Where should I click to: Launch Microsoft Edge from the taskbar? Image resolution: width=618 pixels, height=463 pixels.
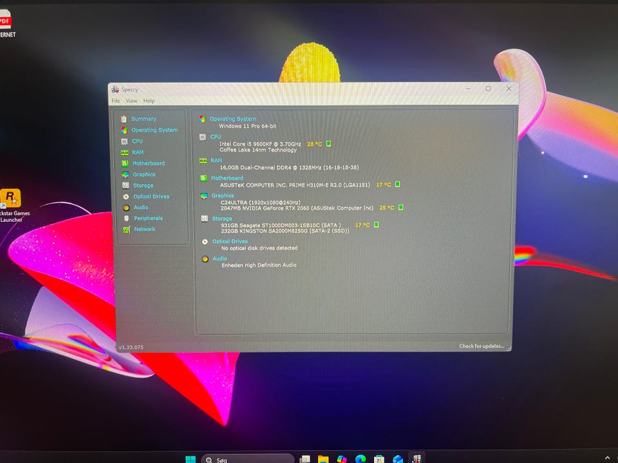(360, 459)
